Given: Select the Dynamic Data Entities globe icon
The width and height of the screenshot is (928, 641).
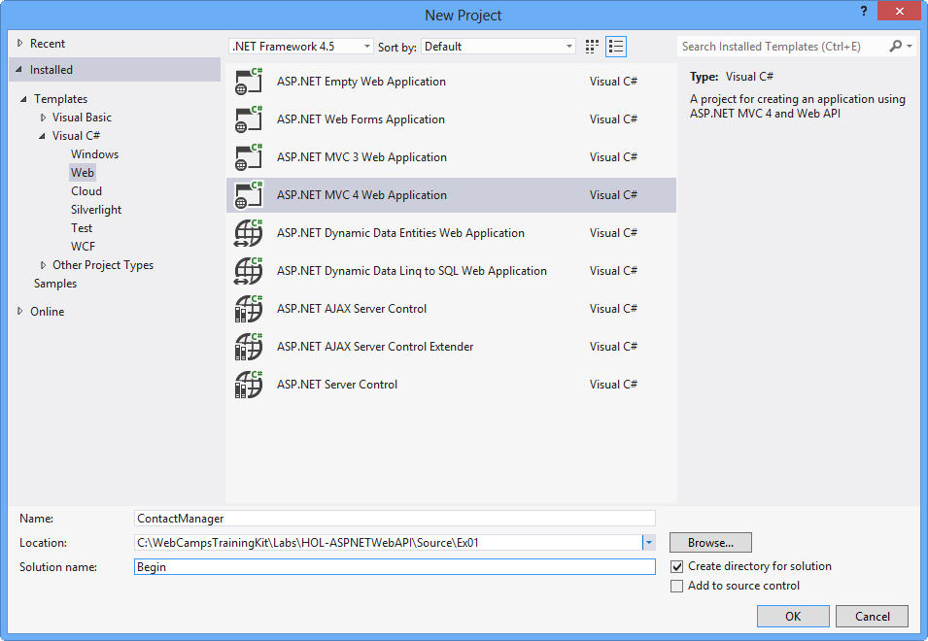Looking at the screenshot, I should [x=248, y=232].
